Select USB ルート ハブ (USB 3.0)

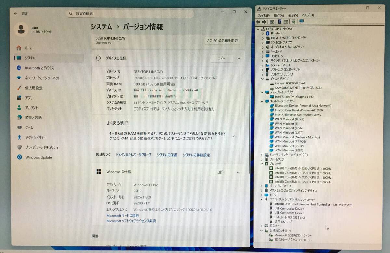click(x=289, y=217)
